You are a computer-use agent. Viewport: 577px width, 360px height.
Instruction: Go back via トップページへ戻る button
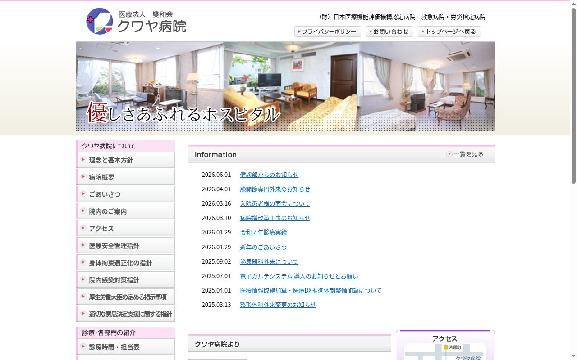[x=449, y=31]
